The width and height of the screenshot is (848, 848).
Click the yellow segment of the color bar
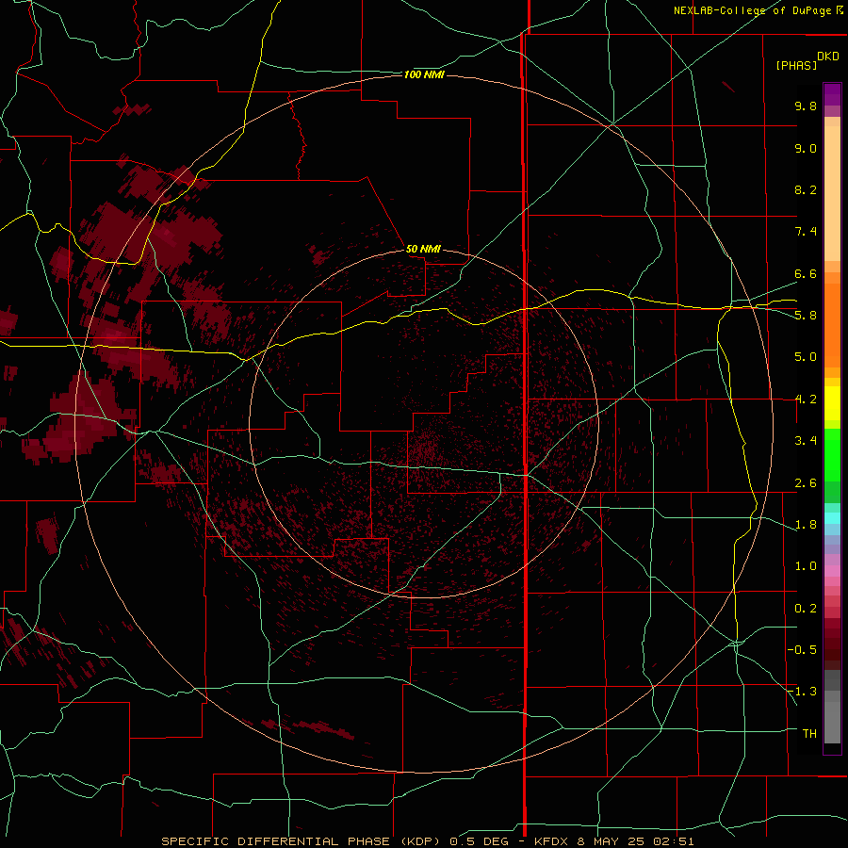click(832, 403)
